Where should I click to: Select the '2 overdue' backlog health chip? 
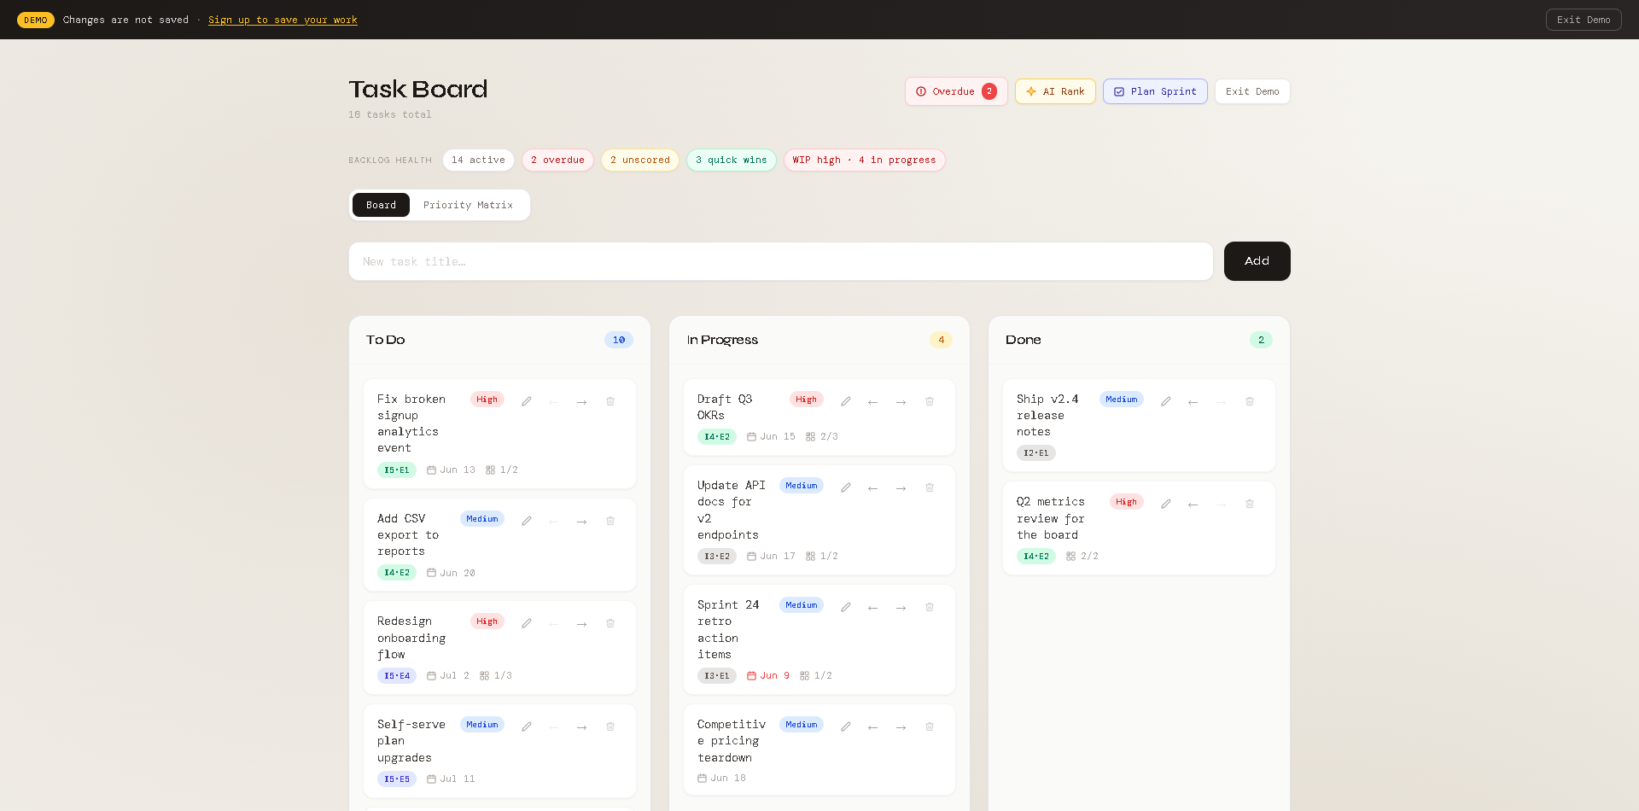point(557,160)
